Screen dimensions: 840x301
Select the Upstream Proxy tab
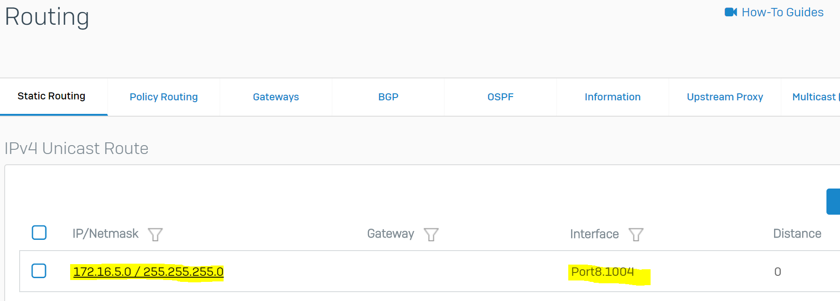(725, 97)
